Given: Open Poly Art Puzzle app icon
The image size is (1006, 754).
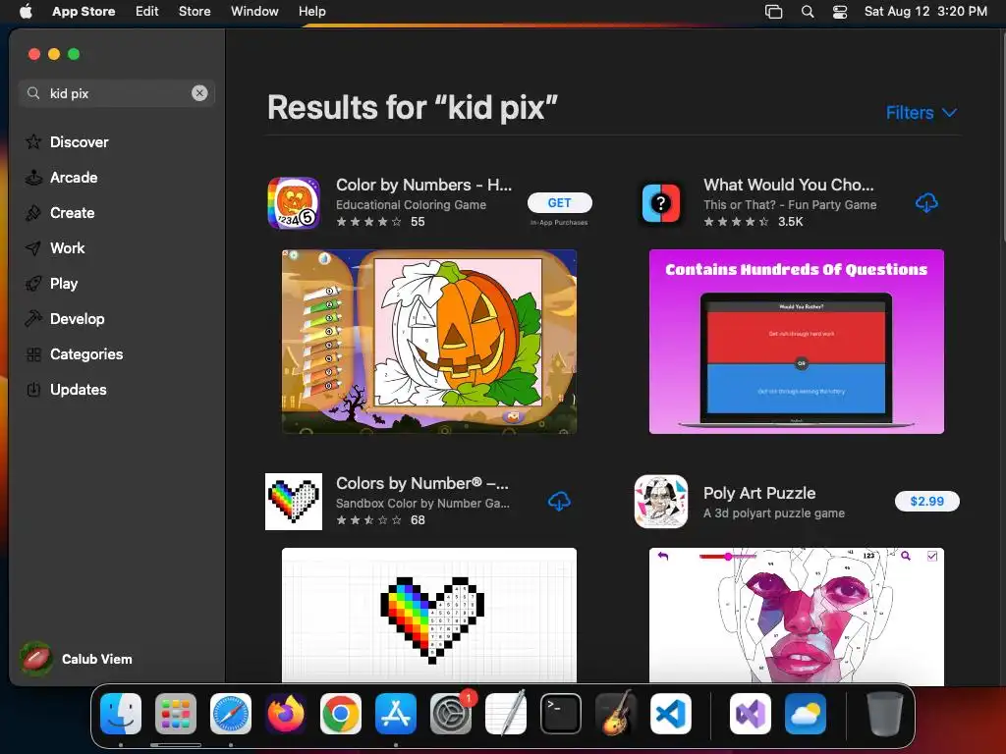Looking at the screenshot, I should pyautogui.click(x=661, y=502).
